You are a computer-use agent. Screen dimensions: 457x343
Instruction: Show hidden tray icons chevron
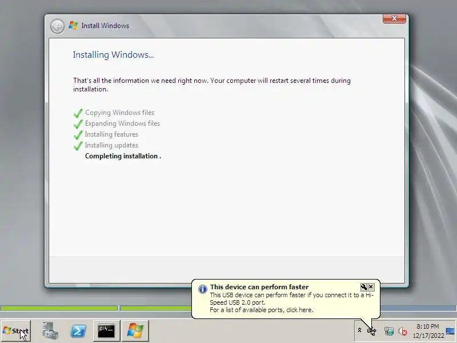point(359,330)
